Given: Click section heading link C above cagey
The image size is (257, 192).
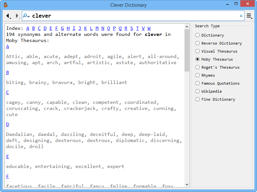Looking at the screenshot, I should (x=7, y=92).
